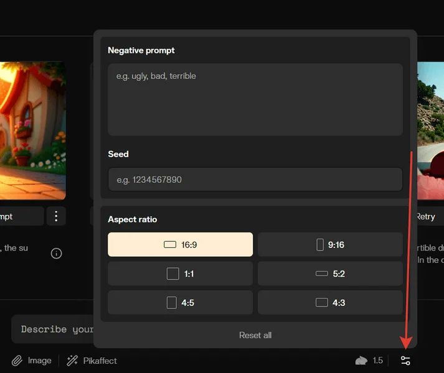
Task: Set aspect ratio to 4:3
Action: (x=330, y=303)
